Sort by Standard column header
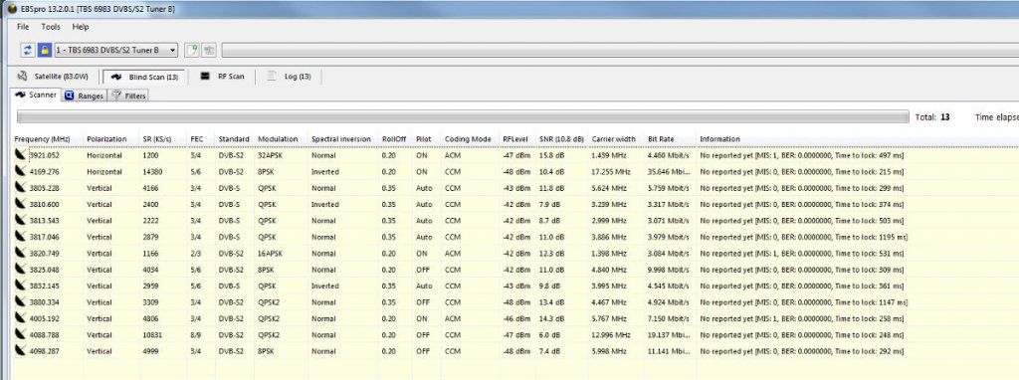The image size is (1019, 380). click(234, 139)
